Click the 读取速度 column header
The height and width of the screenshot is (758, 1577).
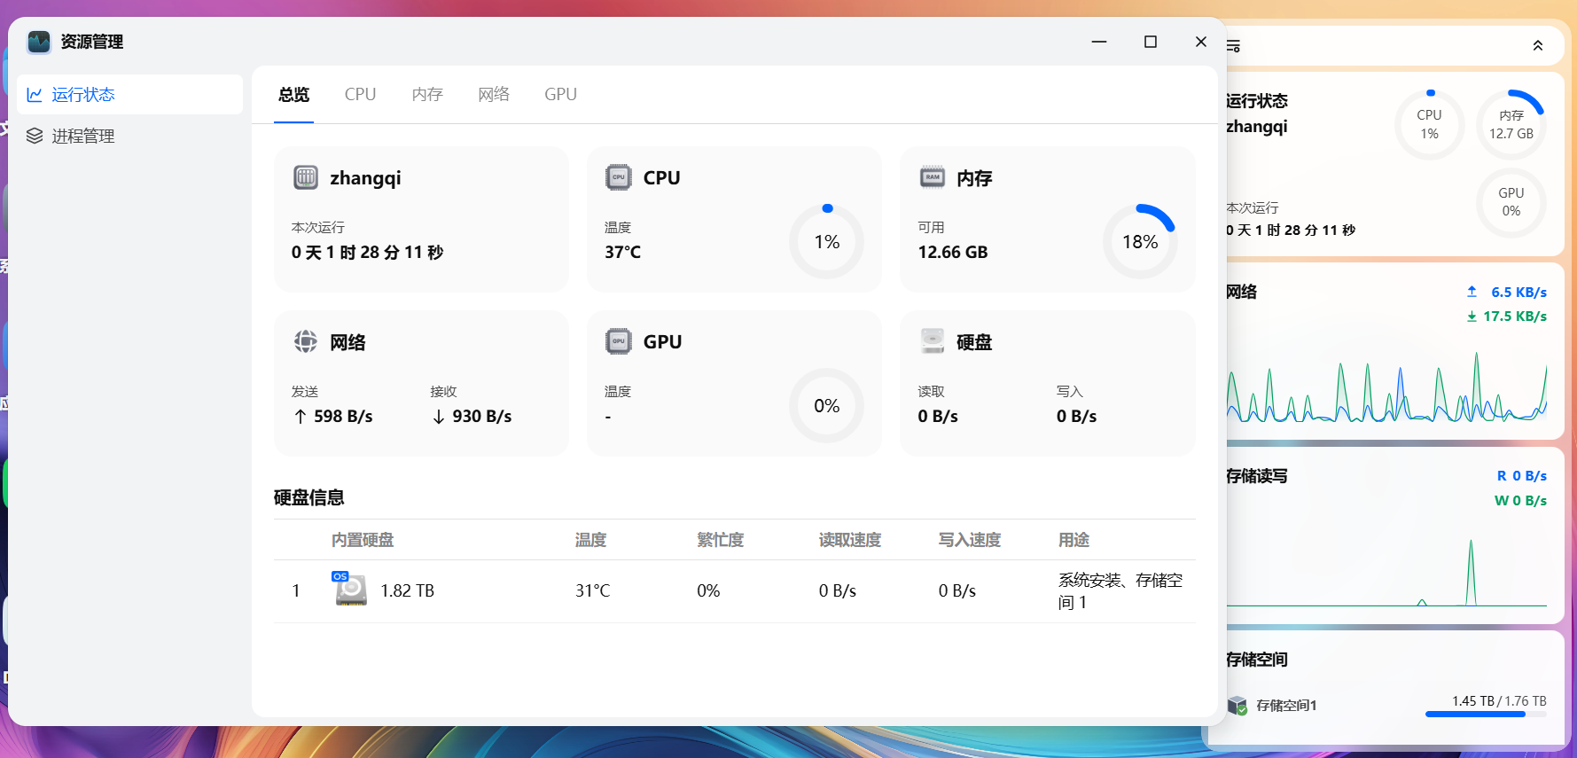click(x=849, y=540)
